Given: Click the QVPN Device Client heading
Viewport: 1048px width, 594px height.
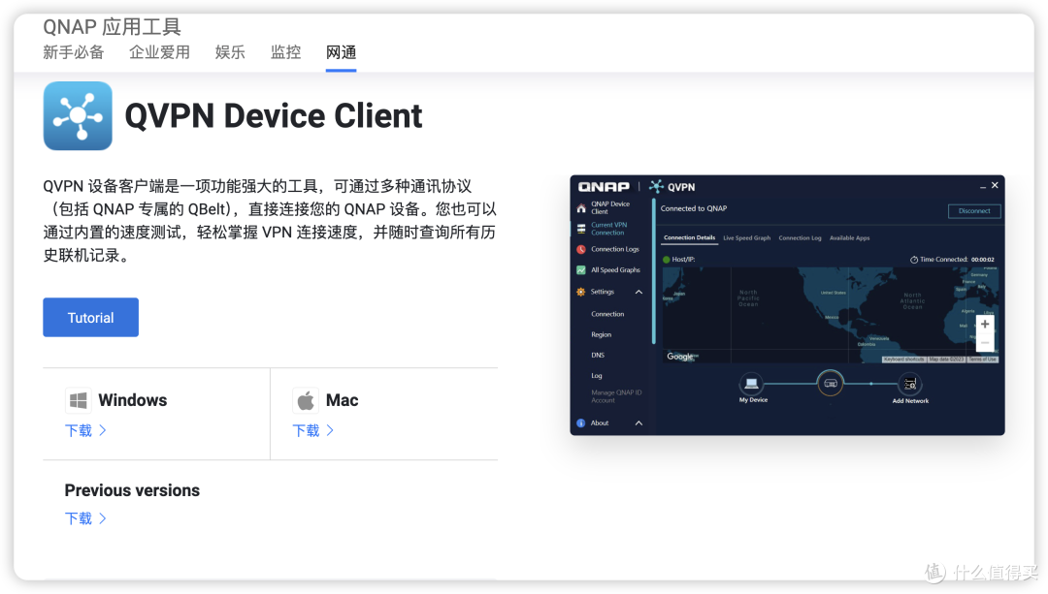Looking at the screenshot, I should tap(274, 116).
